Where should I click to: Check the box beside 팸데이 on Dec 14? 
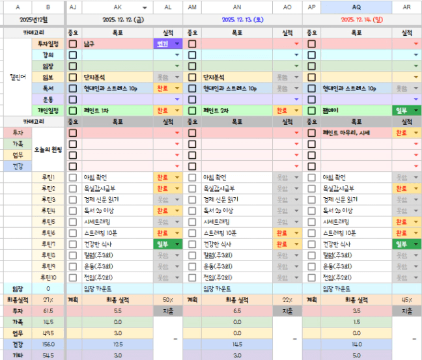(x=312, y=110)
